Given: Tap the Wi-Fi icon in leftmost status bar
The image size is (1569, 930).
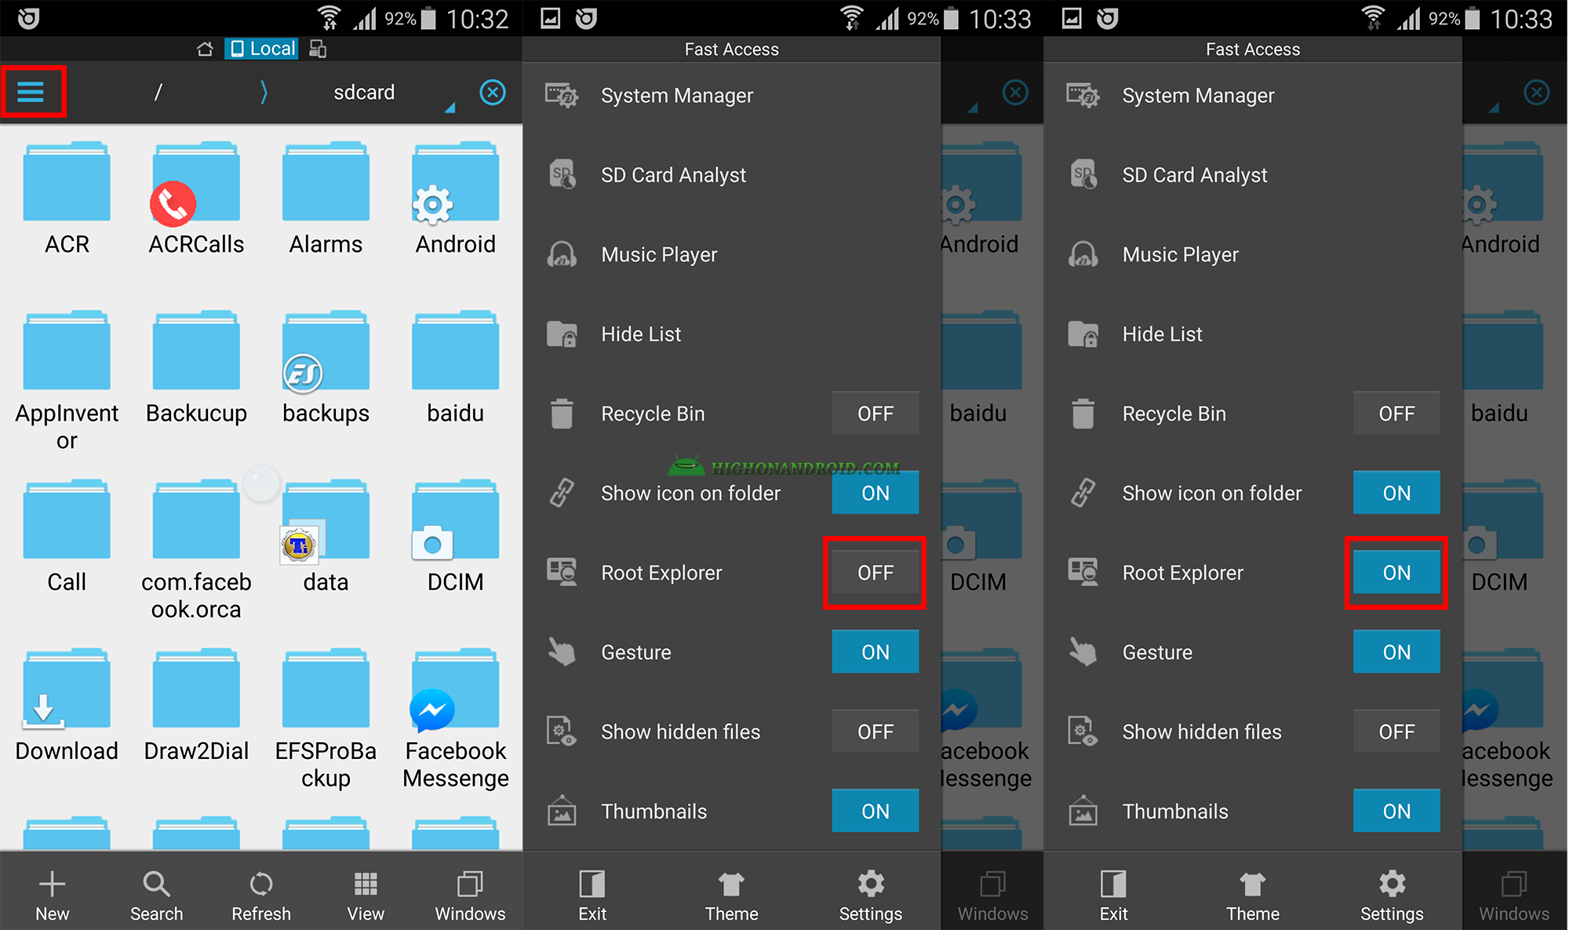Looking at the screenshot, I should (x=329, y=18).
